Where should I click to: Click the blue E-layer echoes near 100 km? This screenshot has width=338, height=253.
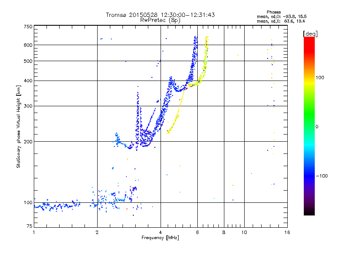(x=57, y=206)
